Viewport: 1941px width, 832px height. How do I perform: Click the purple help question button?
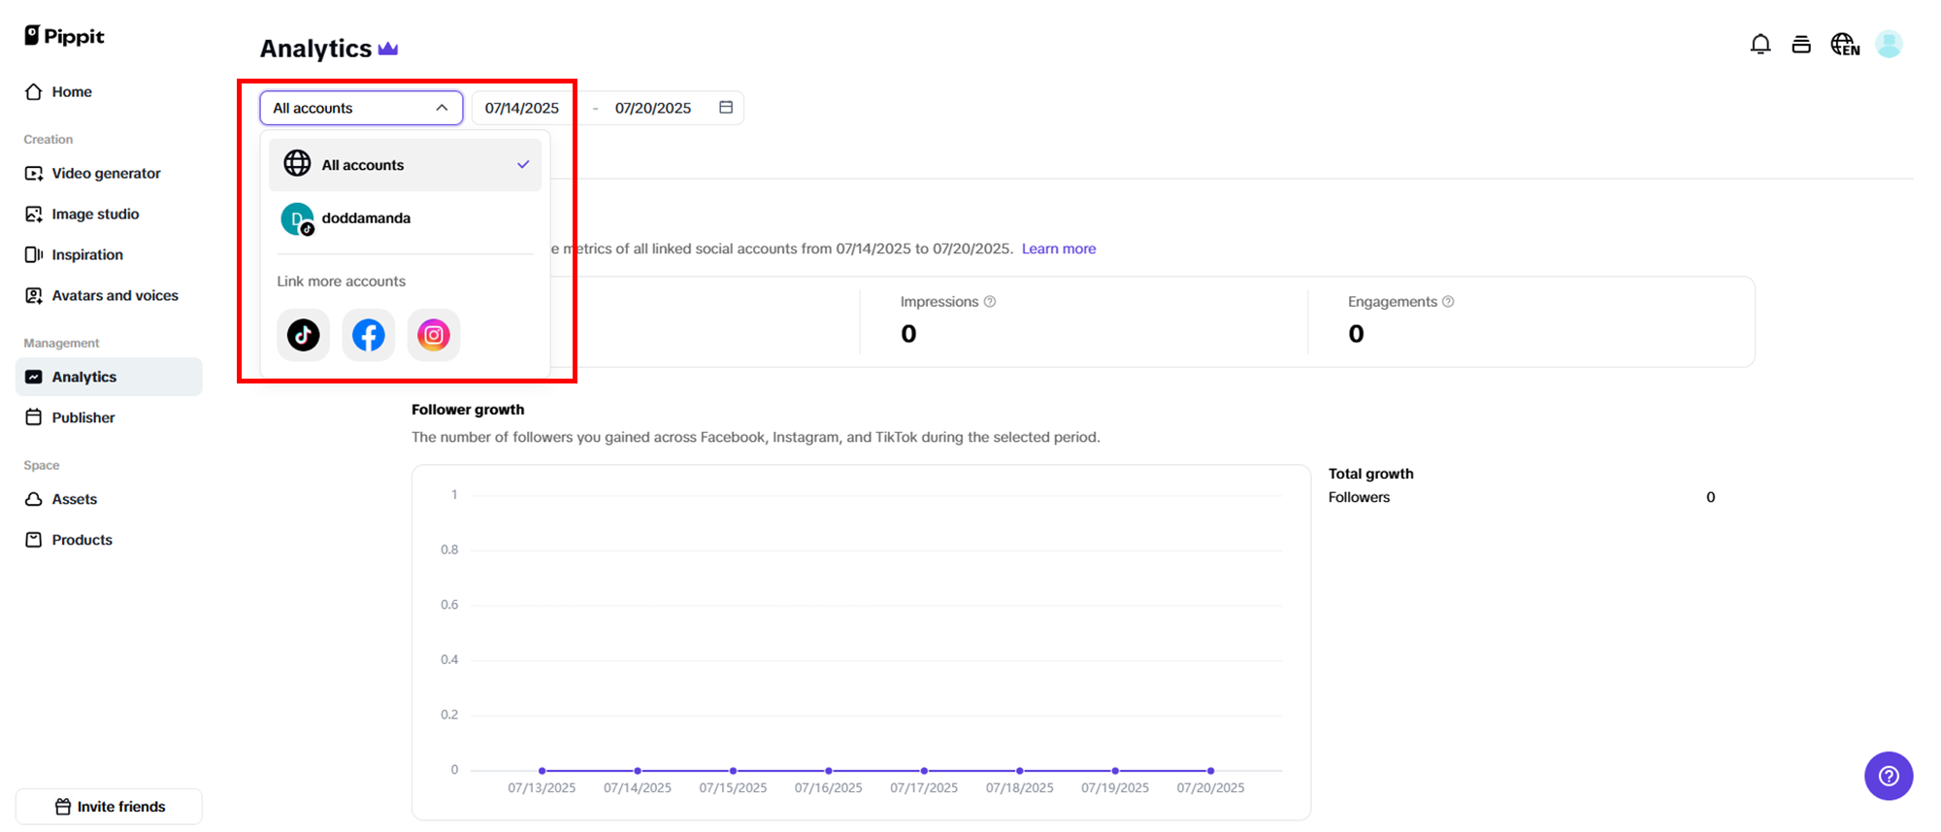tap(1888, 776)
